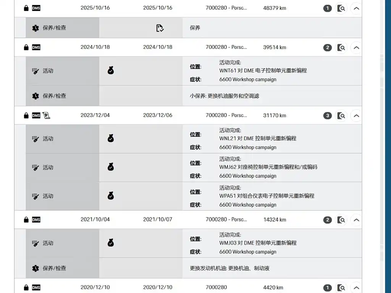Viewport: 391px width, 293px height.
Task: Click money bag icon for WNT61 campaign
Action: click(111, 71)
